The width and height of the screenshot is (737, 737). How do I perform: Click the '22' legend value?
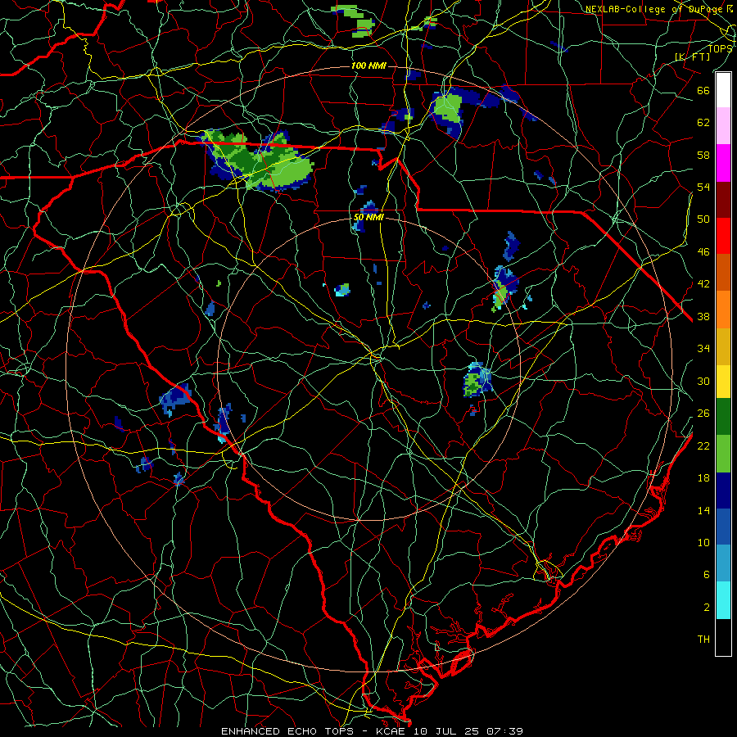click(703, 445)
